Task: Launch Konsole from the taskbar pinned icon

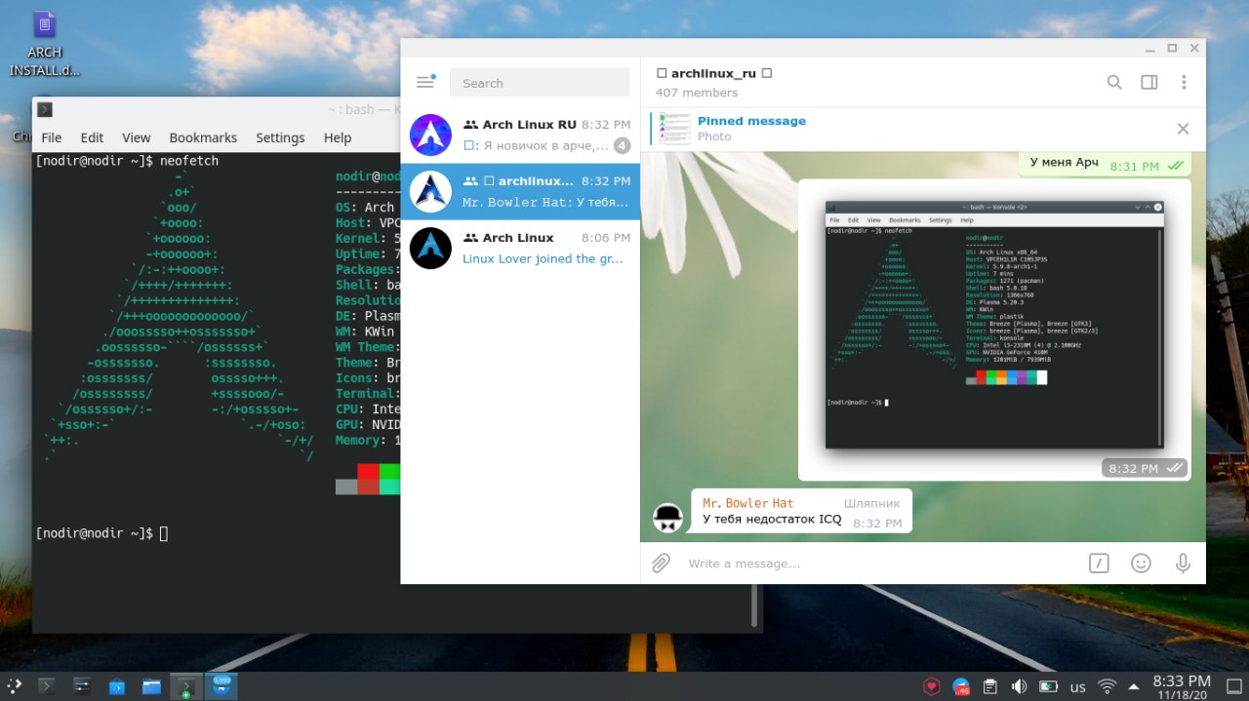Action: 46,686
